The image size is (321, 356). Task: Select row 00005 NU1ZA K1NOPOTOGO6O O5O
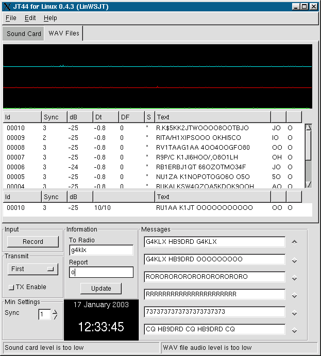tap(154, 177)
